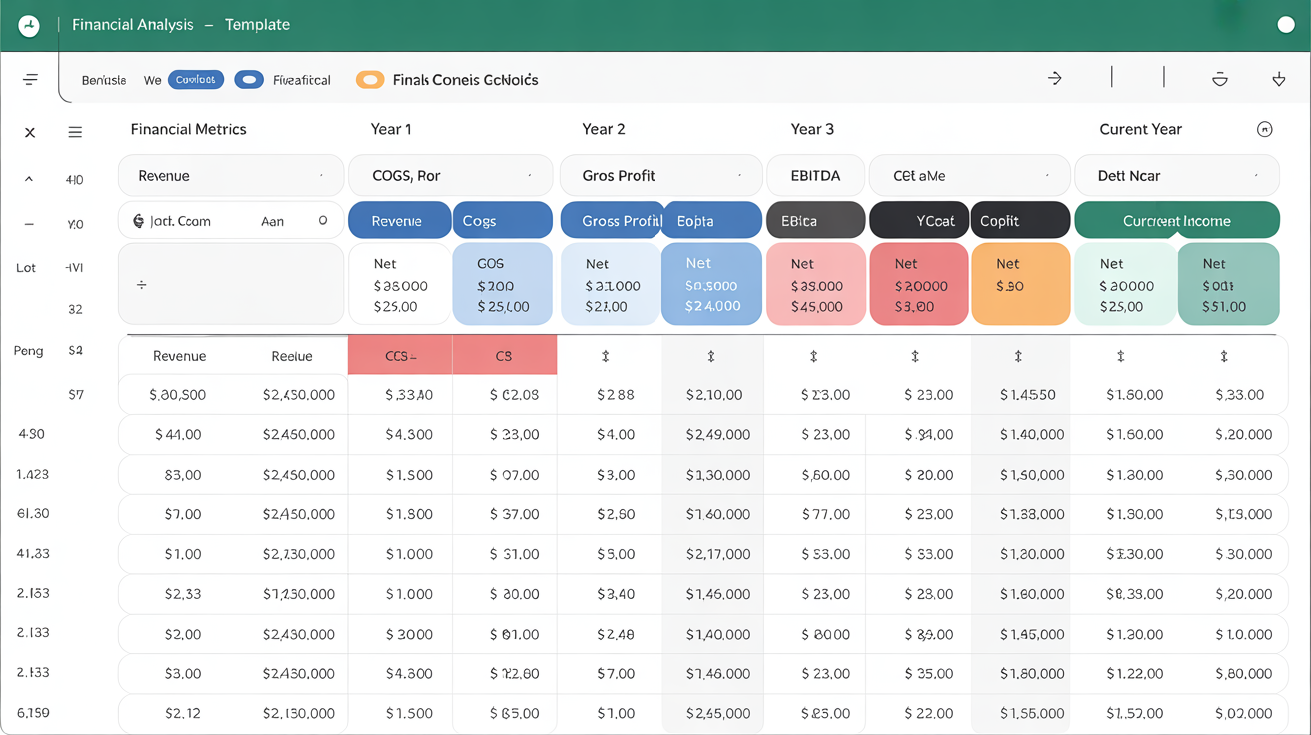The height and width of the screenshot is (735, 1311).
Task: Expand the Gros Profit dropdown
Action: pos(660,174)
